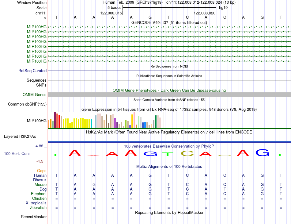Click the Elephant species row label
The height and width of the screenshot is (224, 291).
point(39,194)
